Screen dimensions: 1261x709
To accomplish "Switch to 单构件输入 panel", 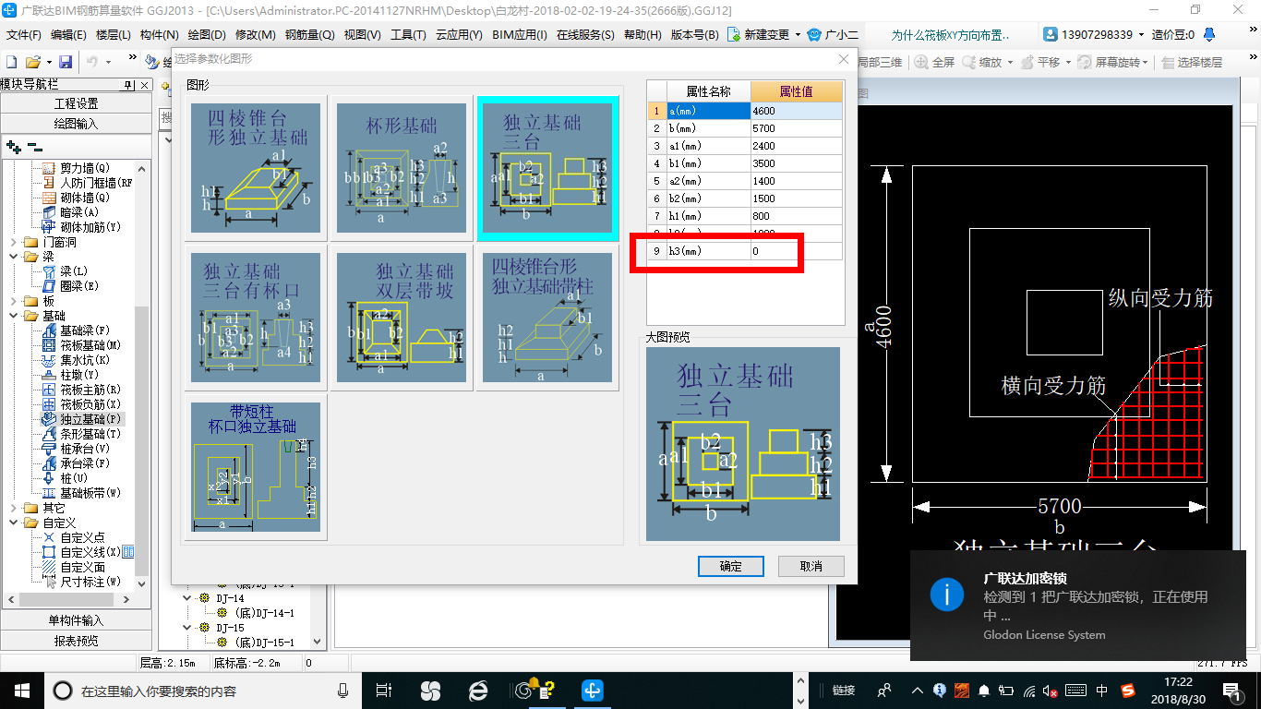I will click(76, 620).
